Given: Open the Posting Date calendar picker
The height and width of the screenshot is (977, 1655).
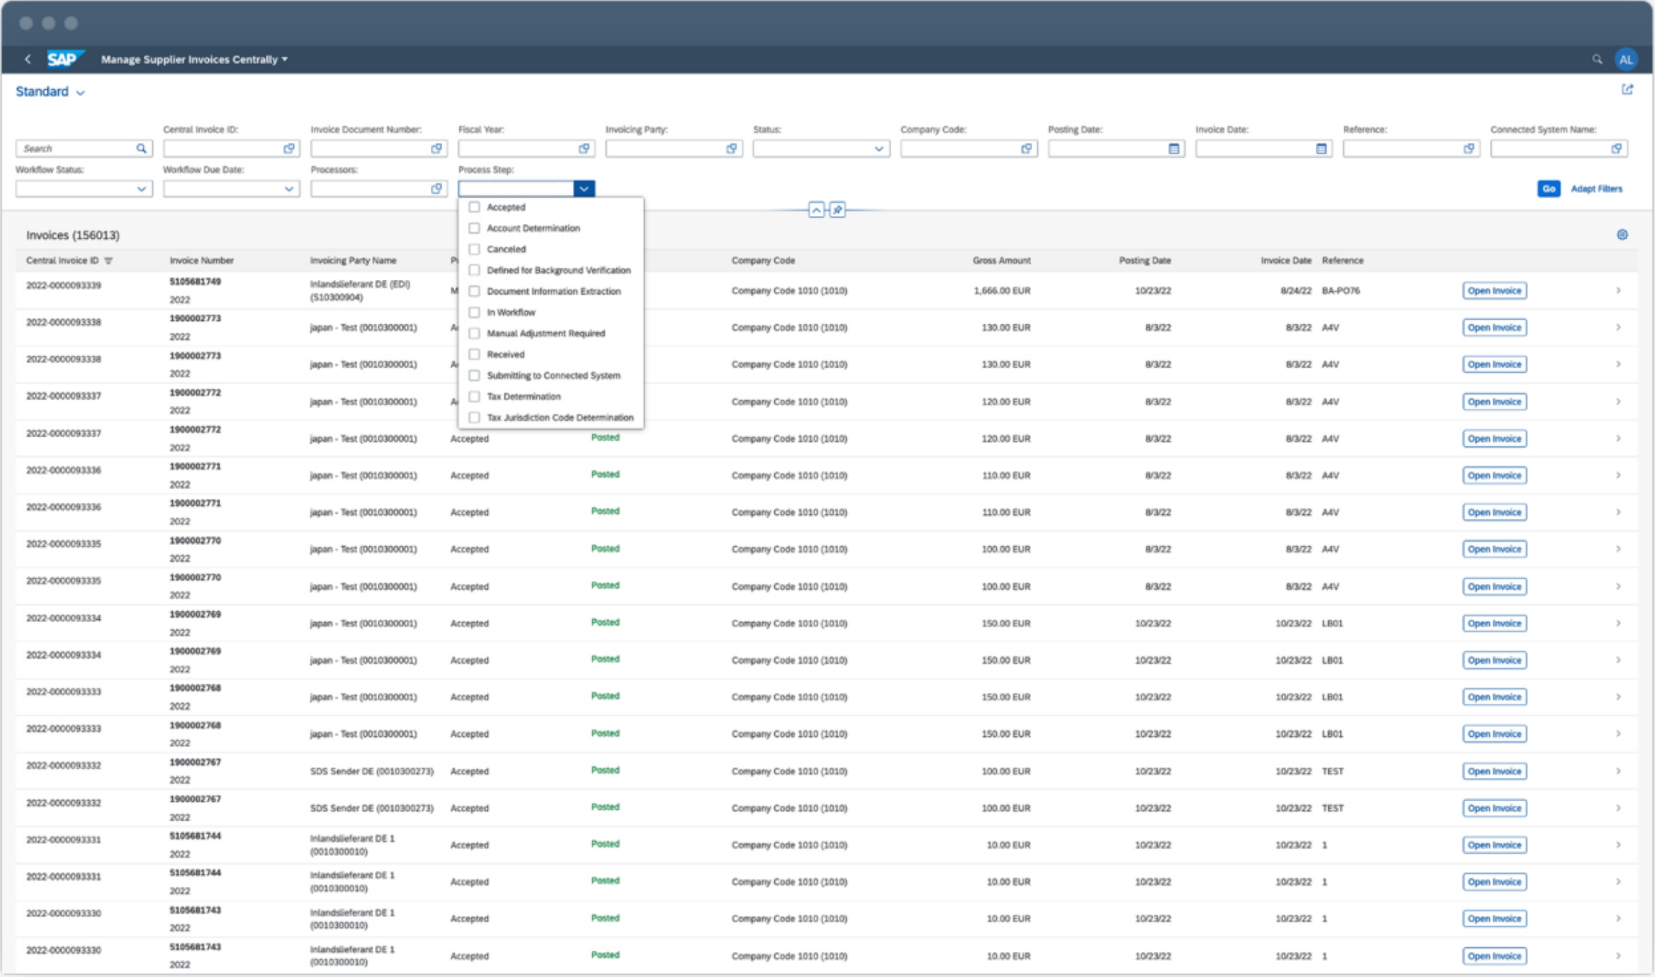Looking at the screenshot, I should point(1174,149).
